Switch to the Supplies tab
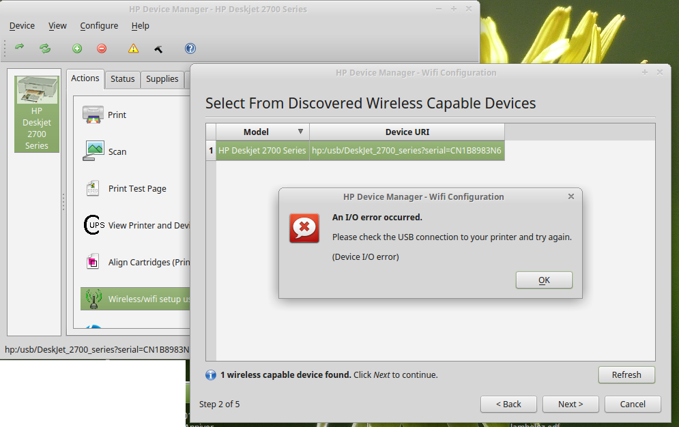Screen dimensions: 679x427 tap(162, 79)
